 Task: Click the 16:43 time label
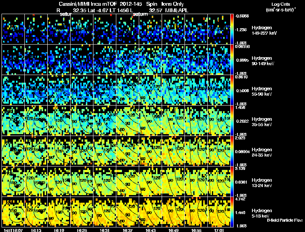(x=151, y=230)
